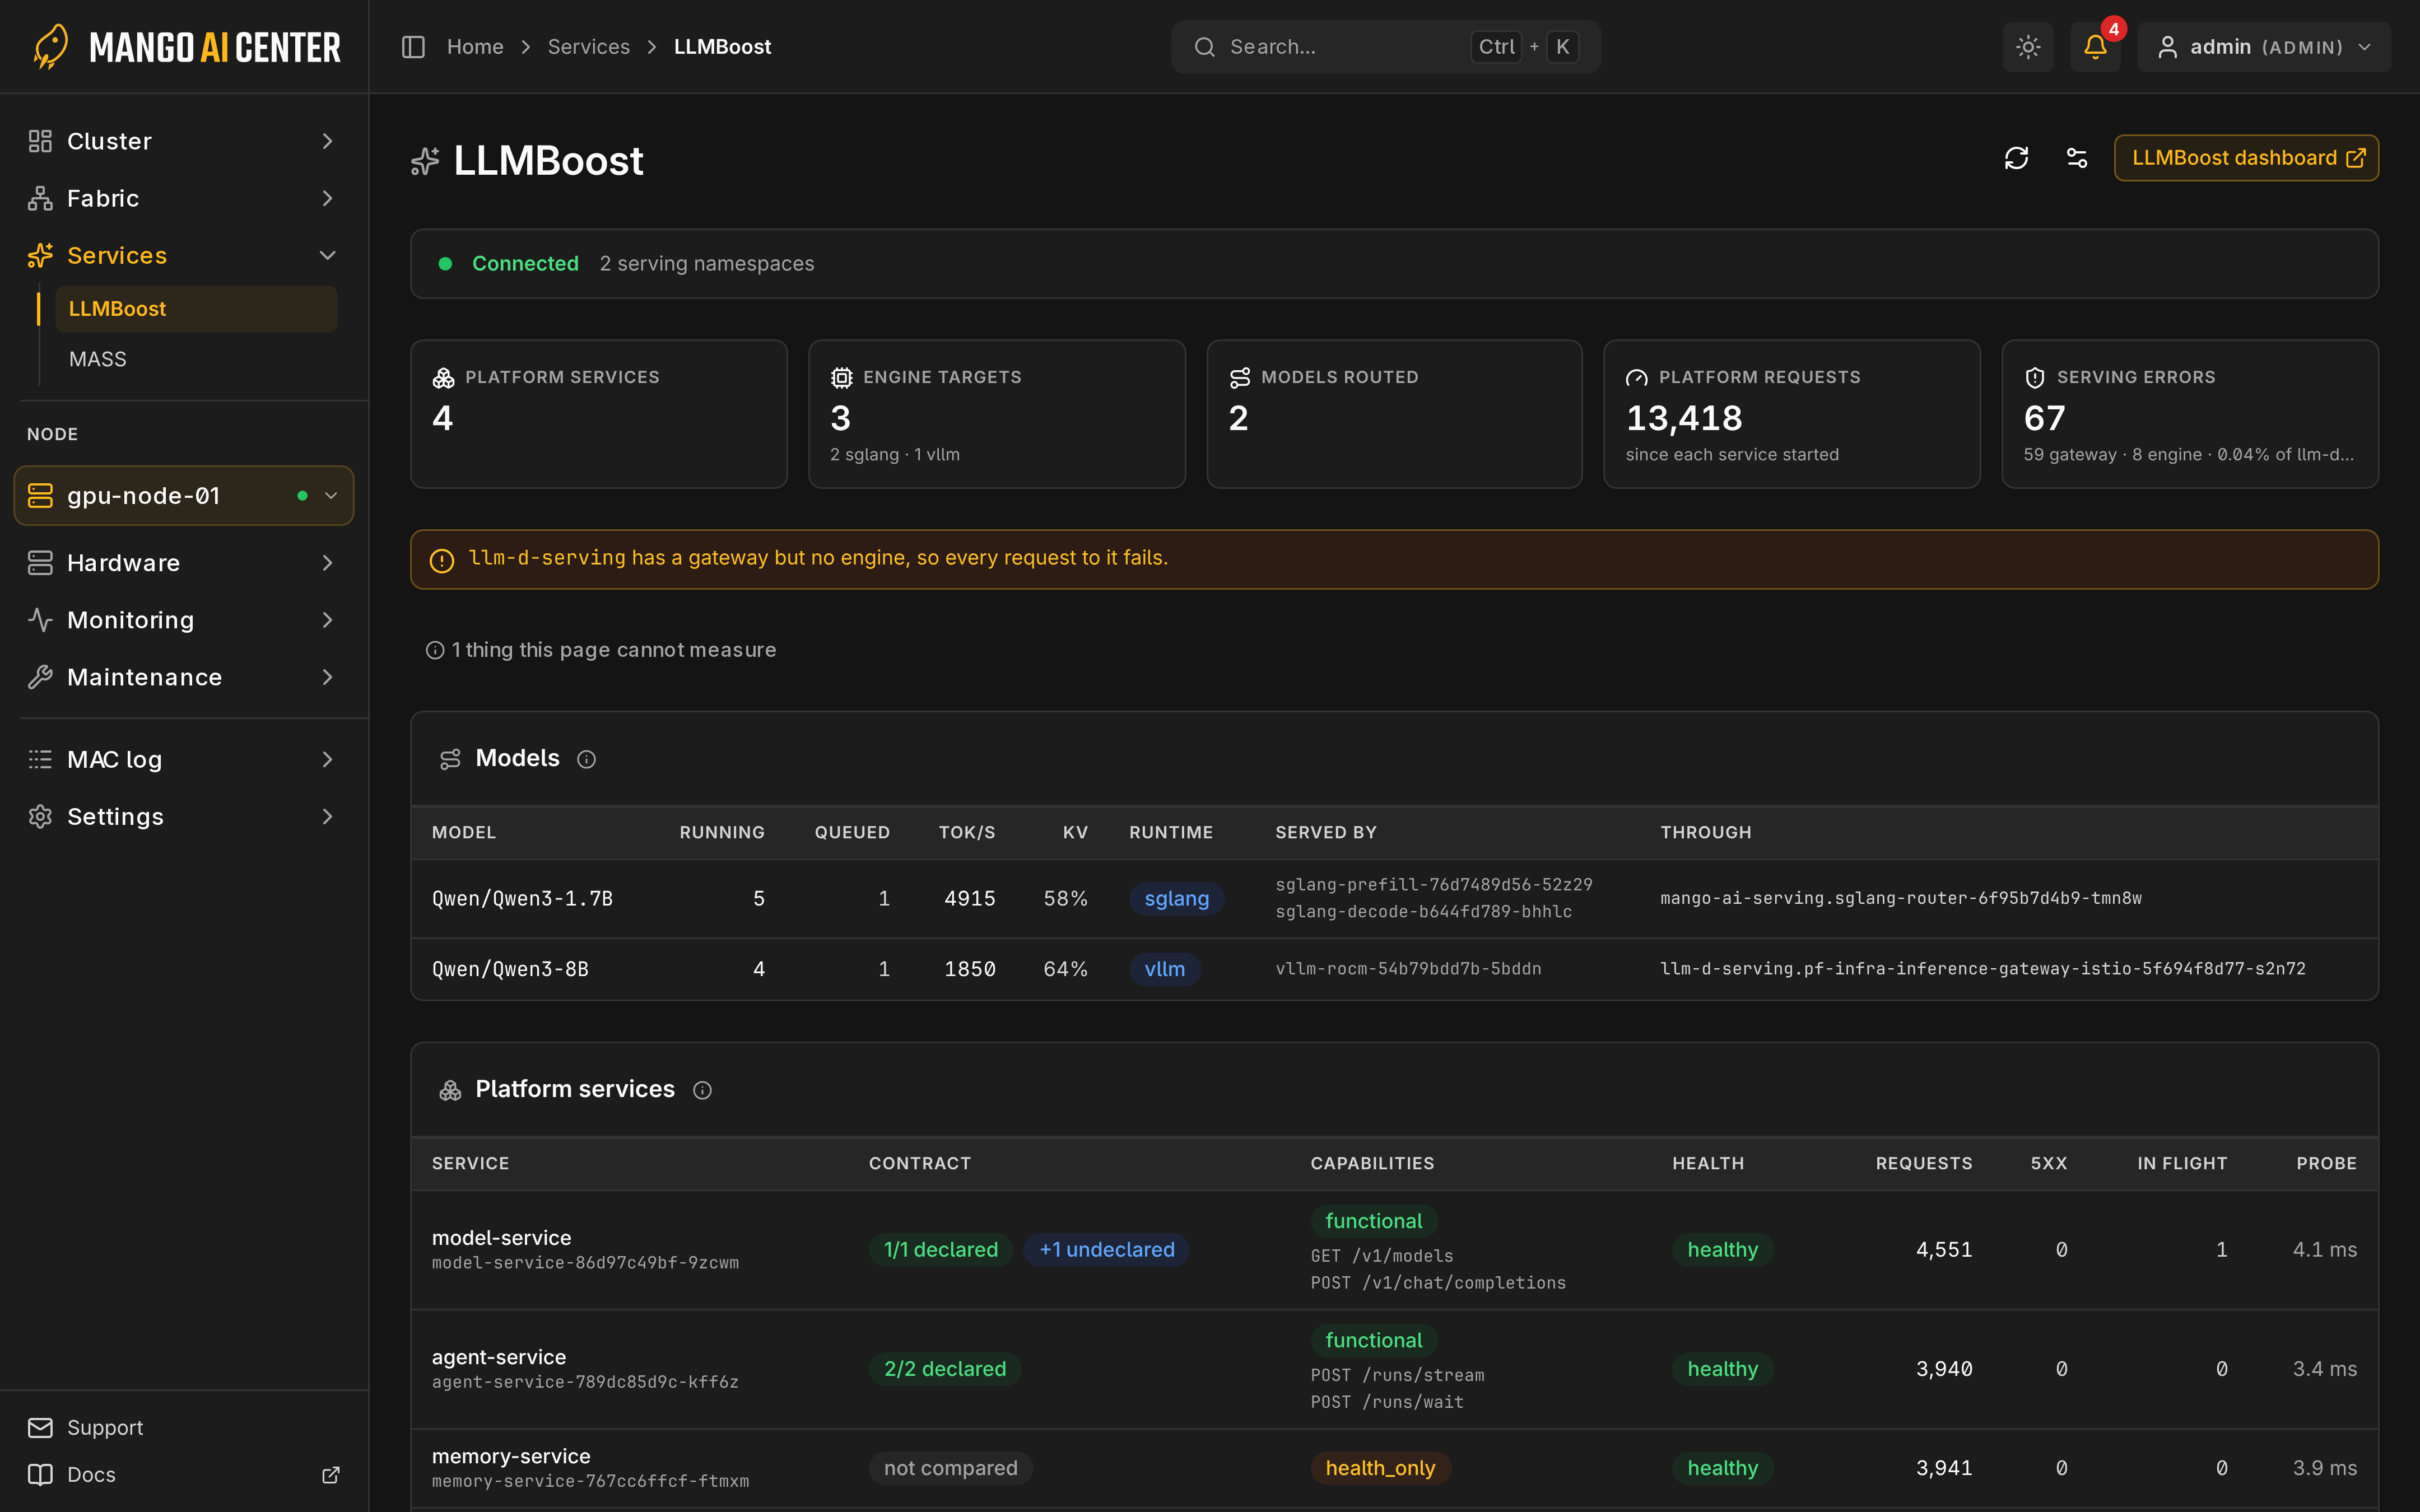Open the Docs external link icon
The image size is (2420, 1512).
331,1475
